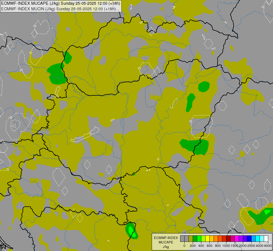Click the legend label '0'
This screenshot has width=273, height=251.
(x=184, y=246)
